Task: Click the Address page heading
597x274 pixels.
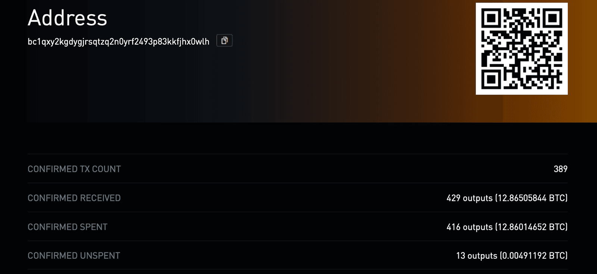Action: [x=68, y=18]
